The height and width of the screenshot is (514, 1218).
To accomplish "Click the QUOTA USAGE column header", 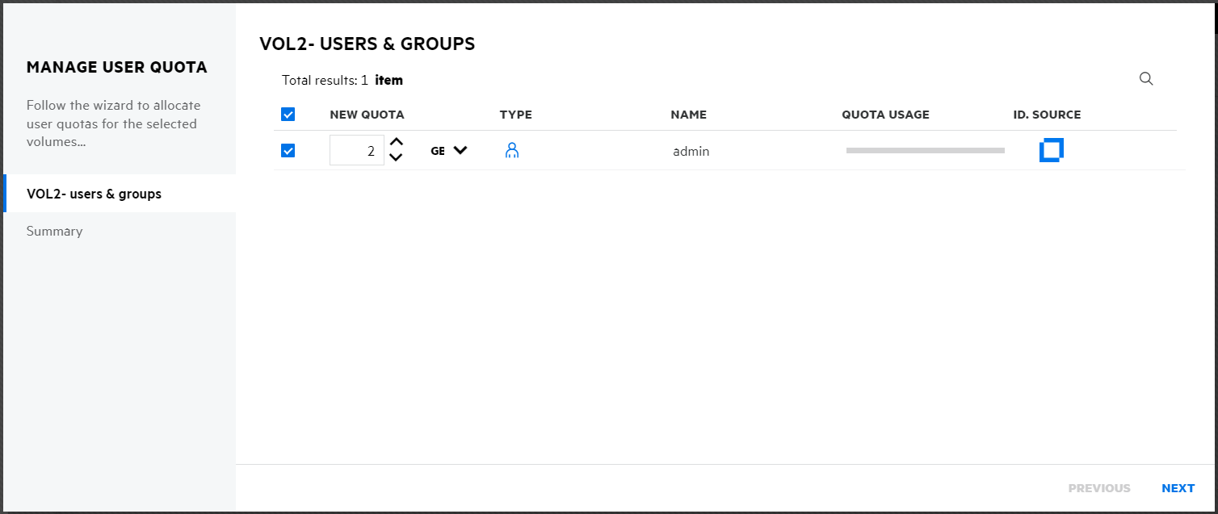I will pyautogui.click(x=885, y=115).
